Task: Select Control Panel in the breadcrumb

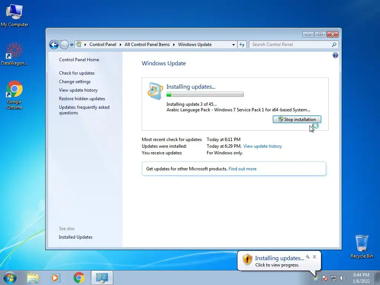Action: coord(103,45)
